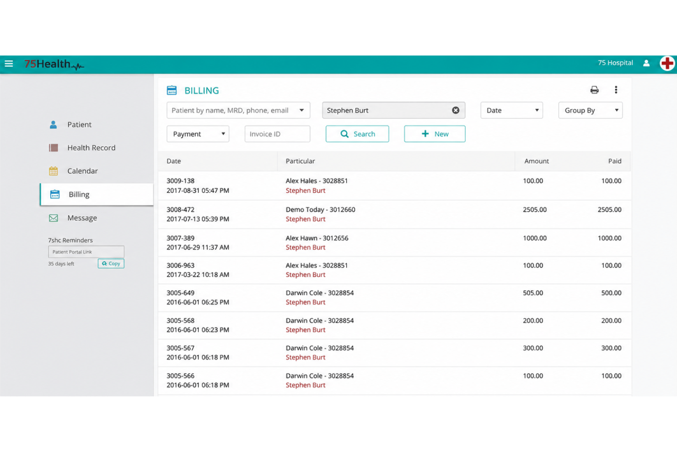677x452 pixels.
Task: Click date 2017-06-29 11:37 AM
Action: [198, 247]
